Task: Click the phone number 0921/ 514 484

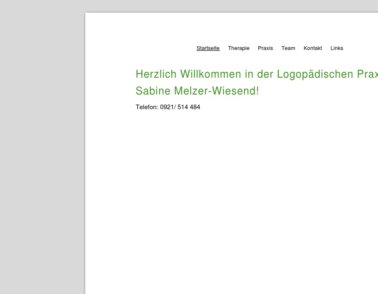Action: coord(180,107)
